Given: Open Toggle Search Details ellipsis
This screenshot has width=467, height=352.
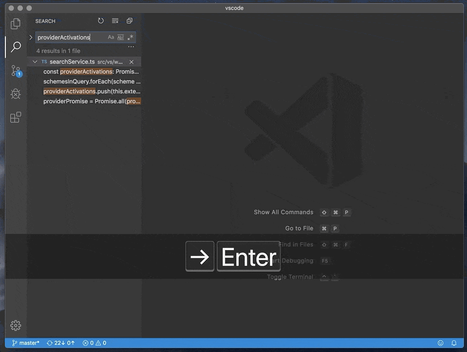Looking at the screenshot, I should 131,46.
